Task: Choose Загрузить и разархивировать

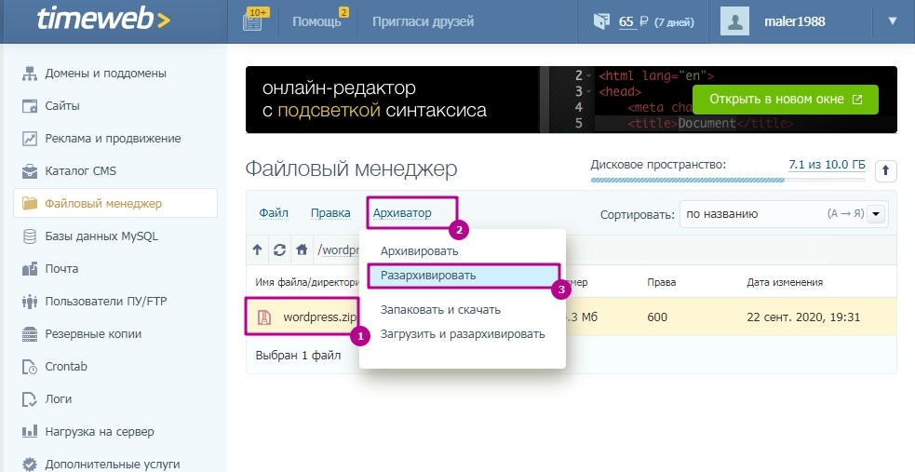Action: point(463,334)
